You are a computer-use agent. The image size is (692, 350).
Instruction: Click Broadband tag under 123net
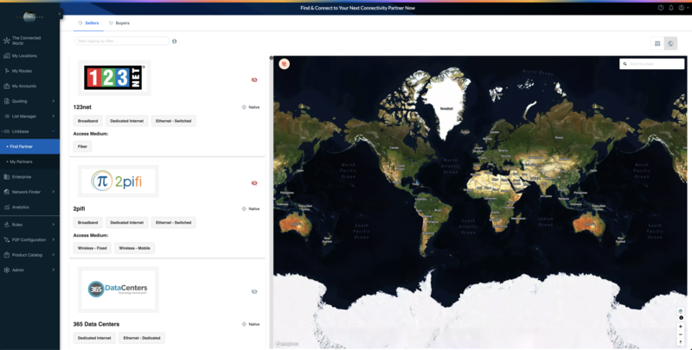(88, 121)
